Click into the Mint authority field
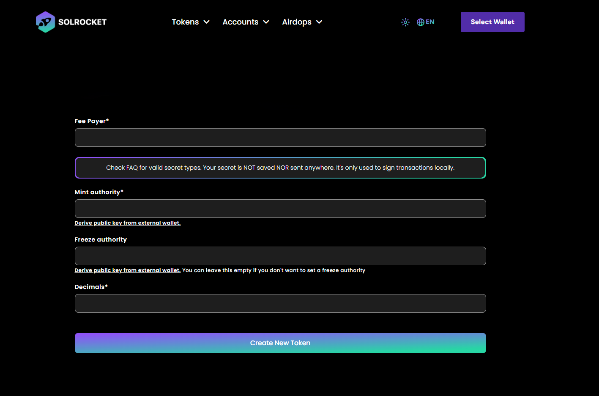599x396 pixels. tap(280, 209)
